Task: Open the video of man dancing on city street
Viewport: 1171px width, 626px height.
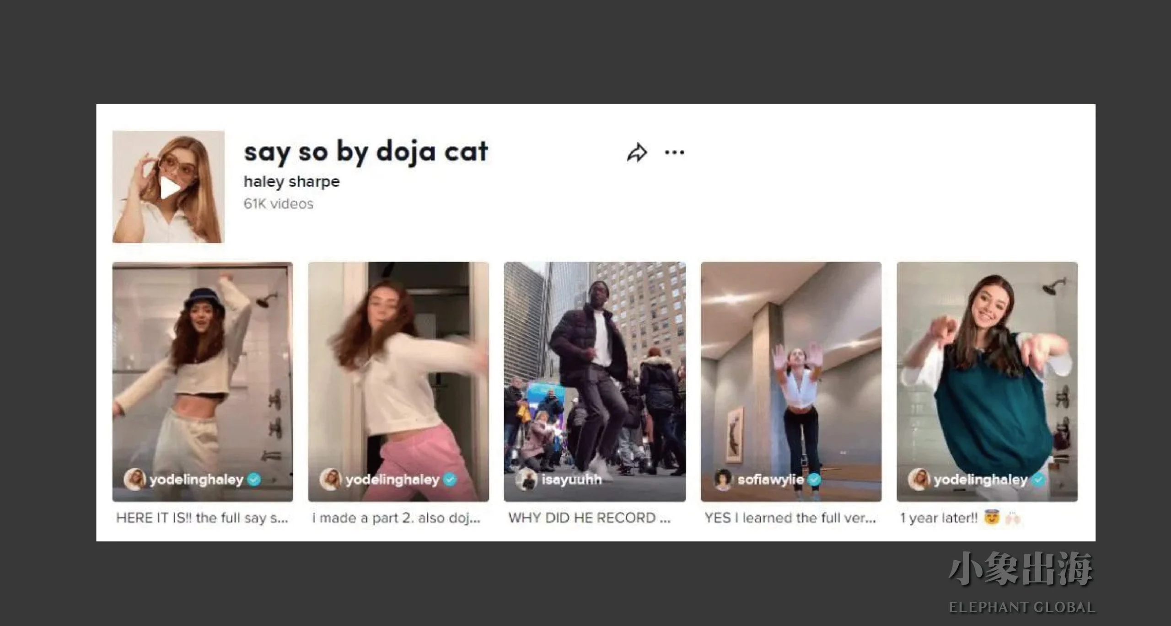Action: click(595, 381)
